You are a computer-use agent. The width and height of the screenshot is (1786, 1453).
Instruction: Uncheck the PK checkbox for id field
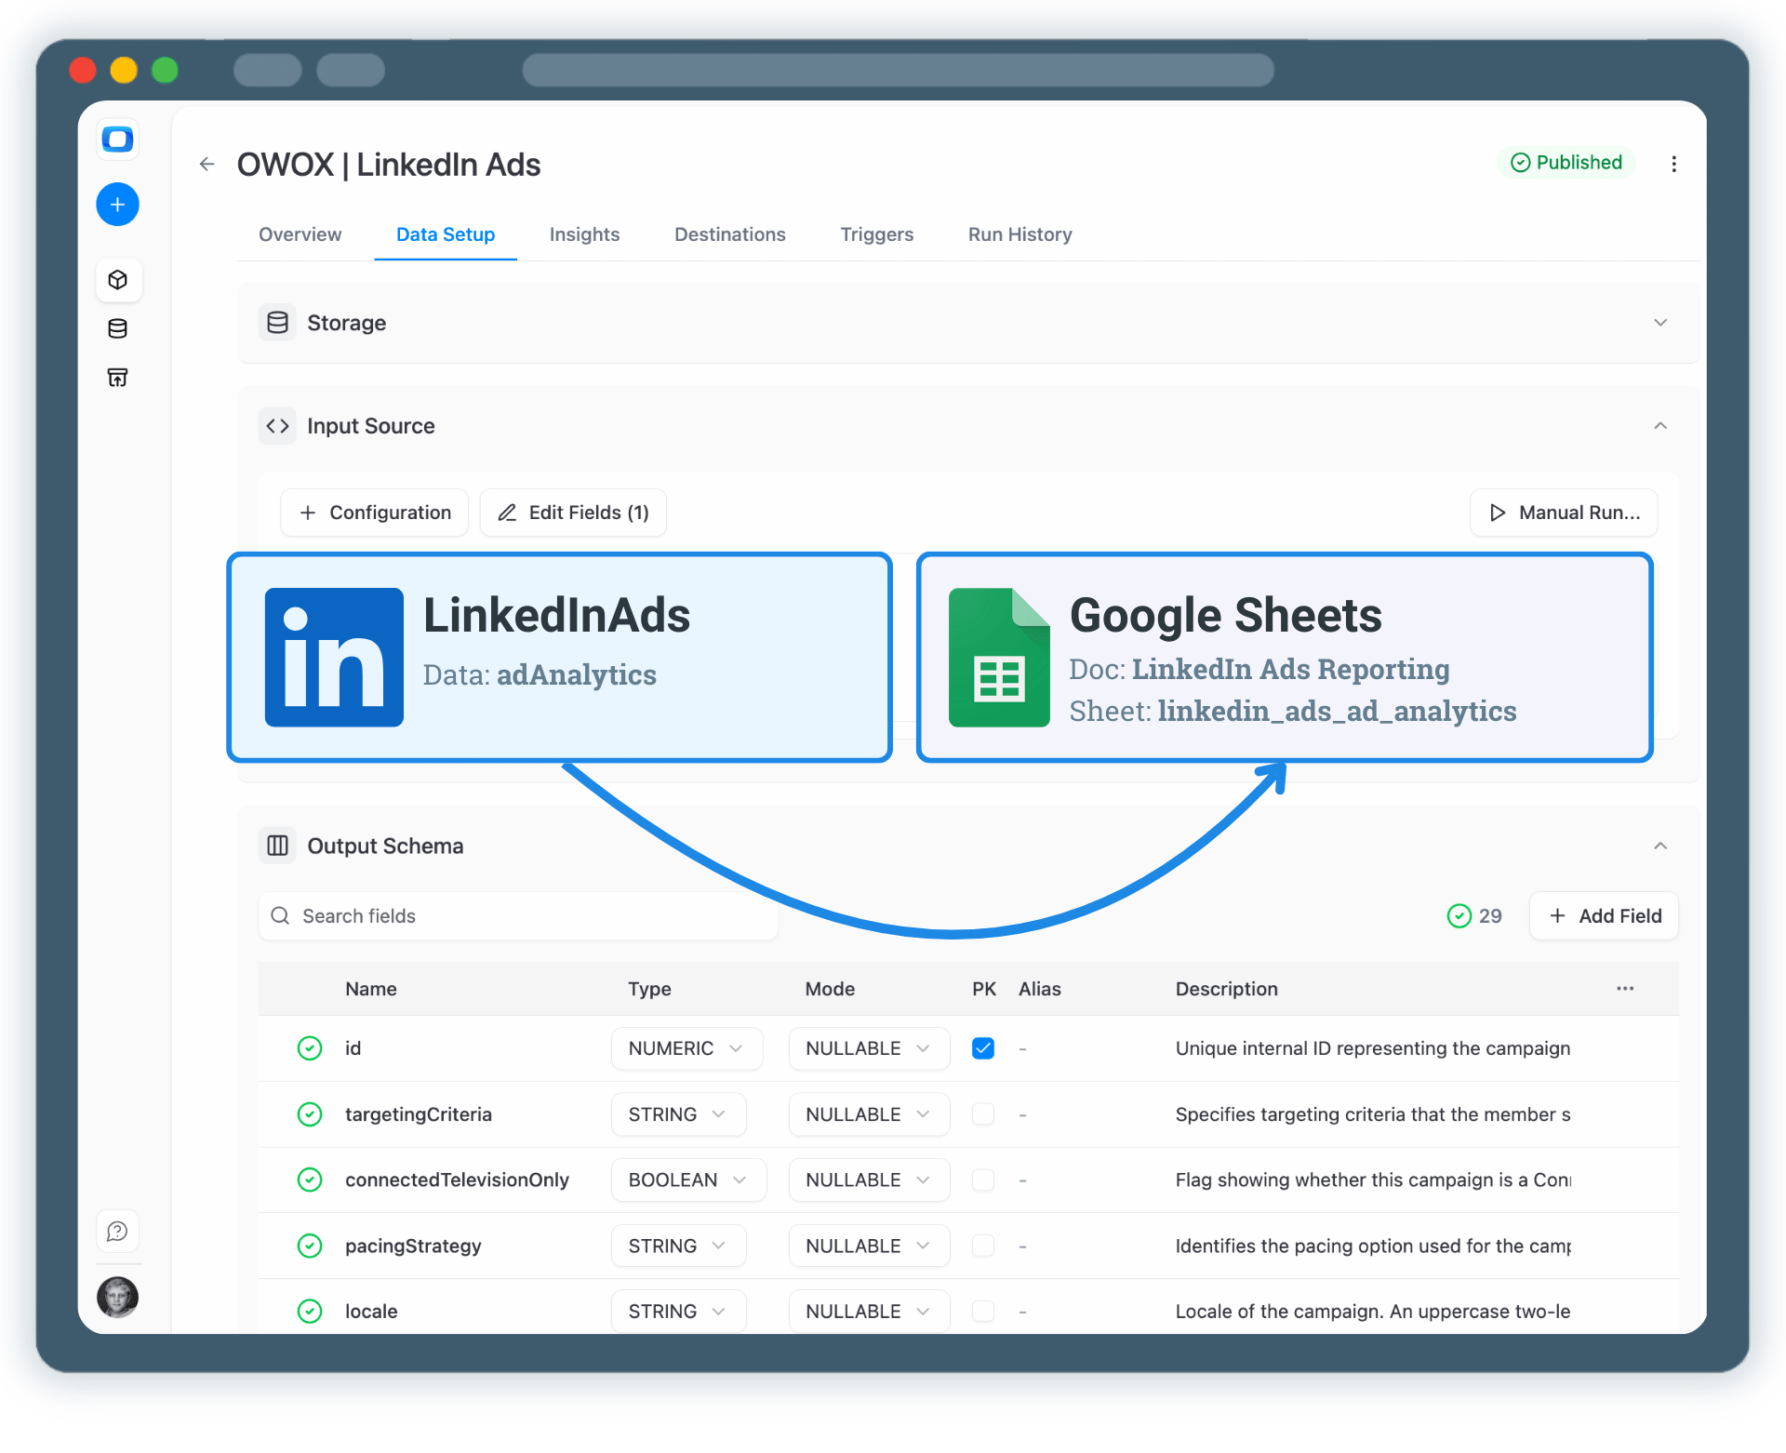982,1048
